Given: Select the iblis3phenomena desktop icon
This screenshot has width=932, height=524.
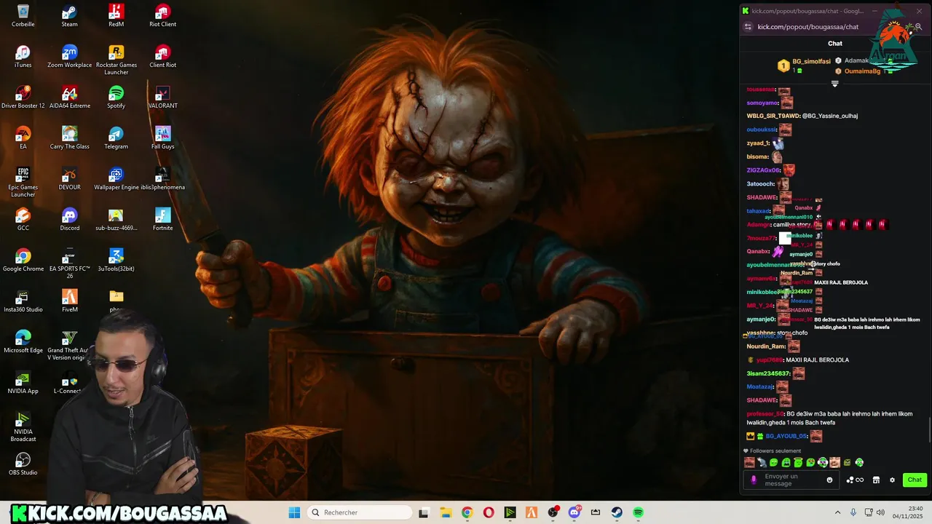Looking at the screenshot, I should point(162,179).
